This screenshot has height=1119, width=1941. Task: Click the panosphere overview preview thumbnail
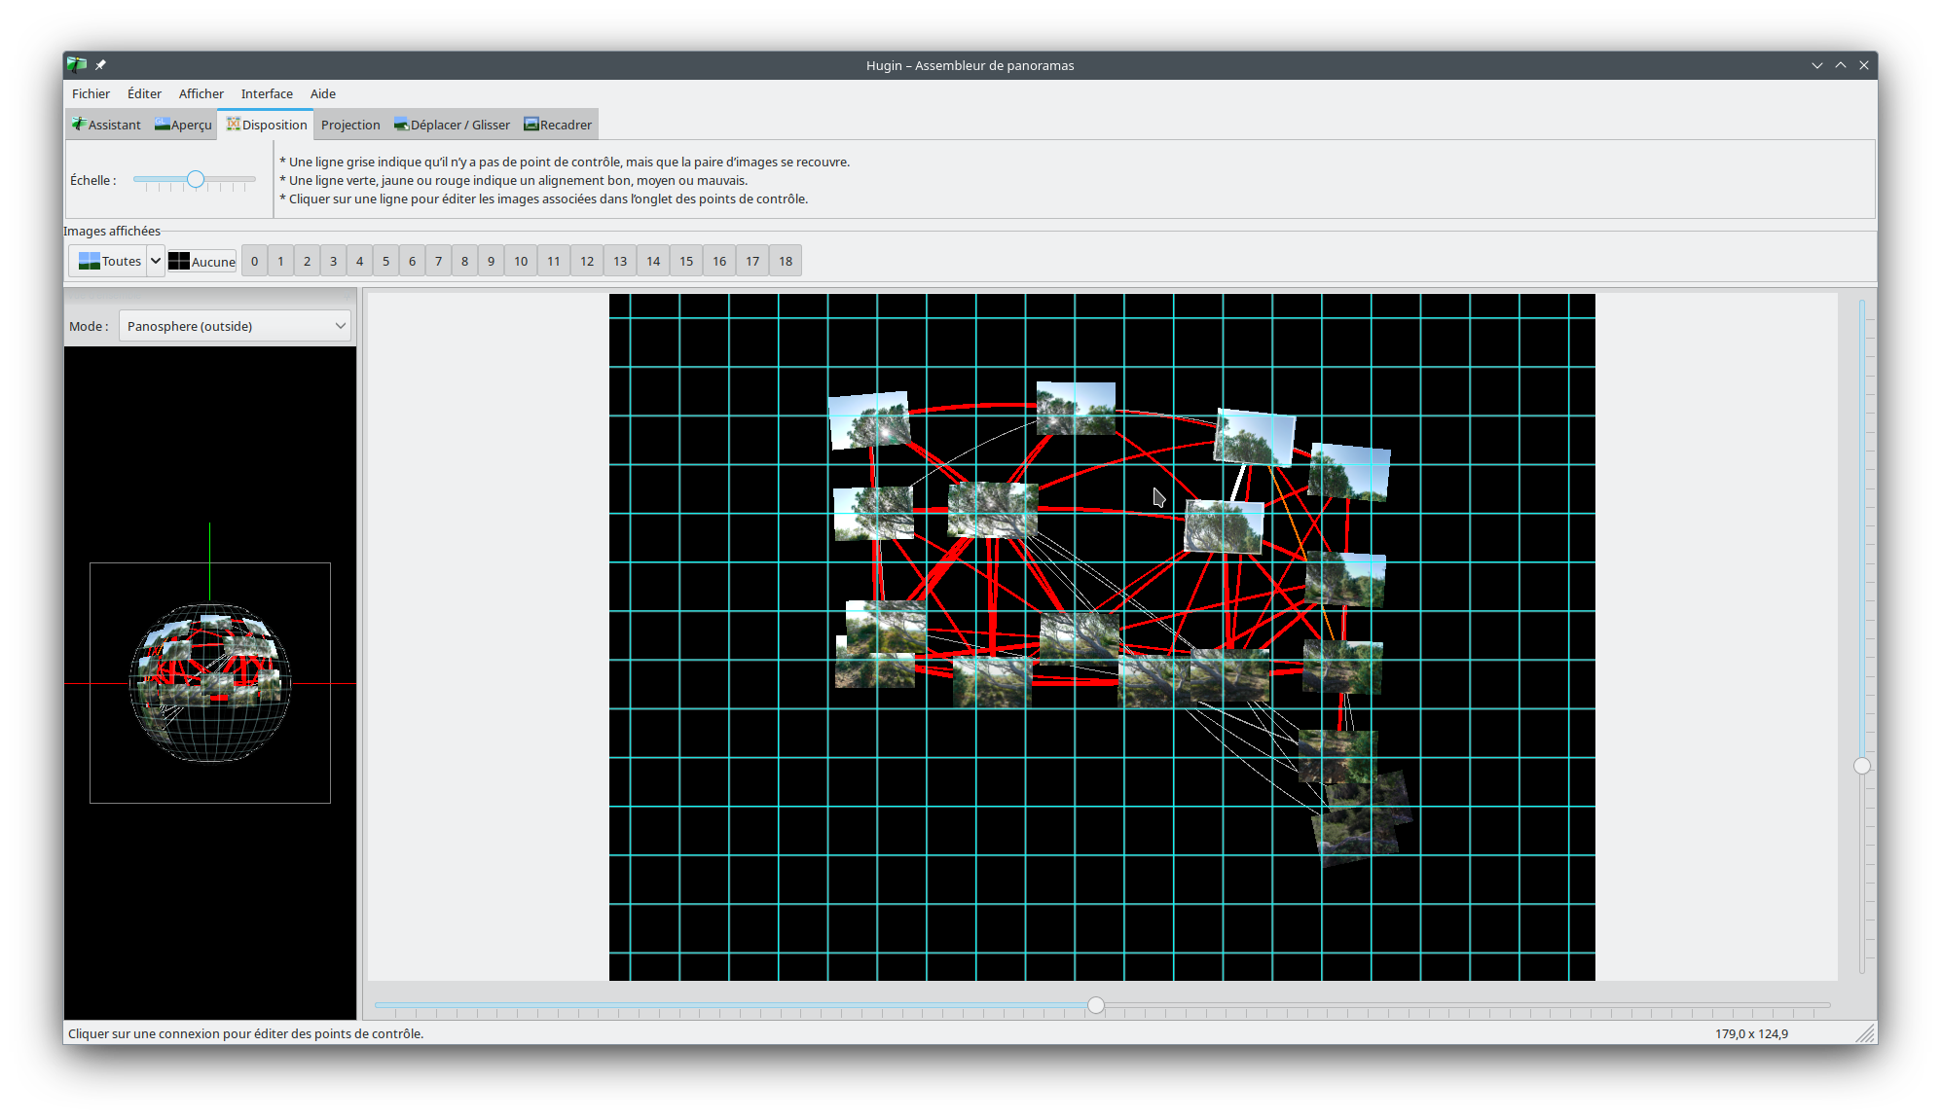[210, 682]
